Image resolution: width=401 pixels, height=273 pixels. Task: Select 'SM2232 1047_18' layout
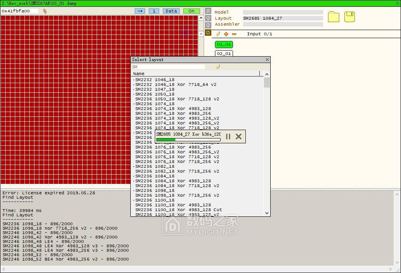point(155,90)
